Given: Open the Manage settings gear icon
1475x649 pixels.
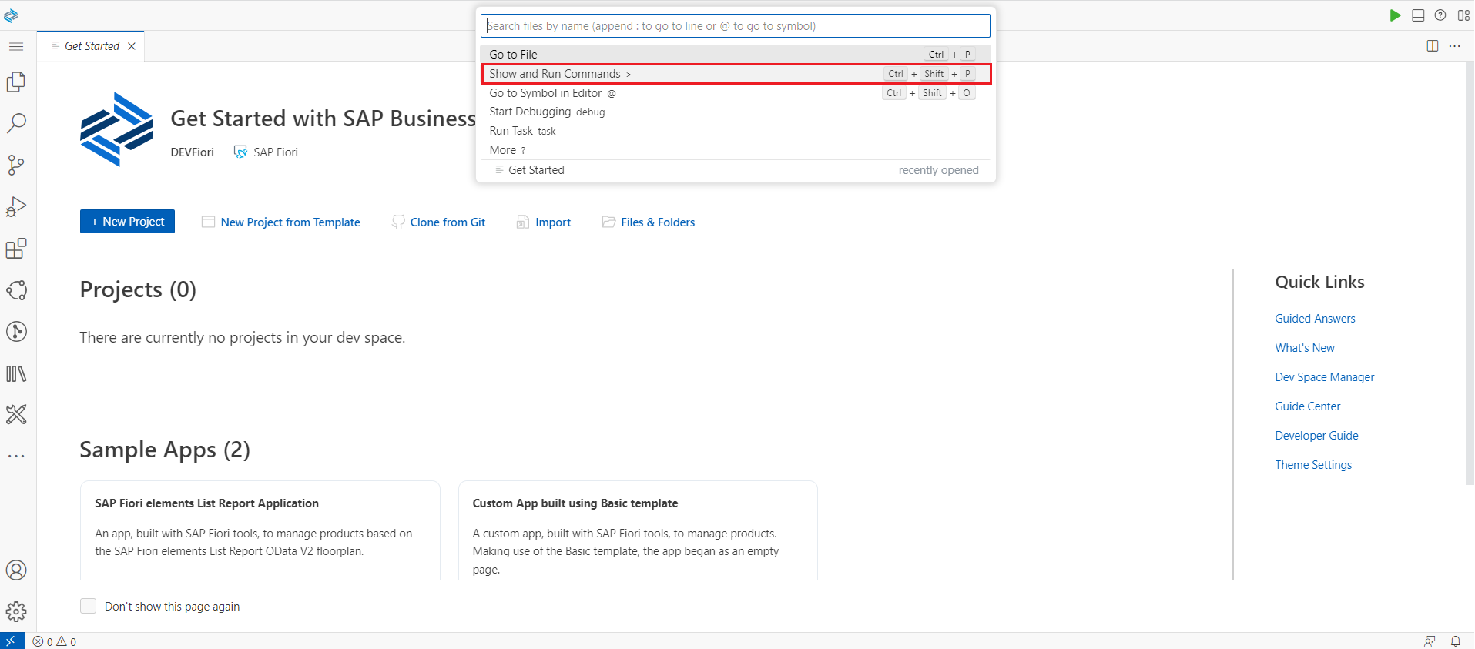Looking at the screenshot, I should coord(16,612).
